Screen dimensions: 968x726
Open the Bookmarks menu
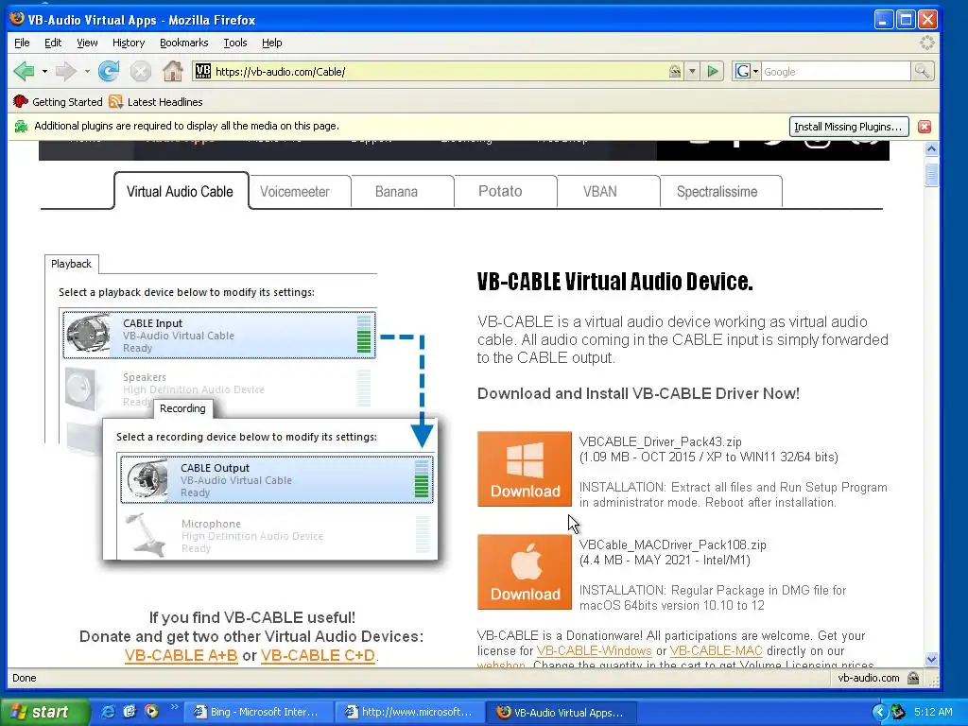pos(184,43)
